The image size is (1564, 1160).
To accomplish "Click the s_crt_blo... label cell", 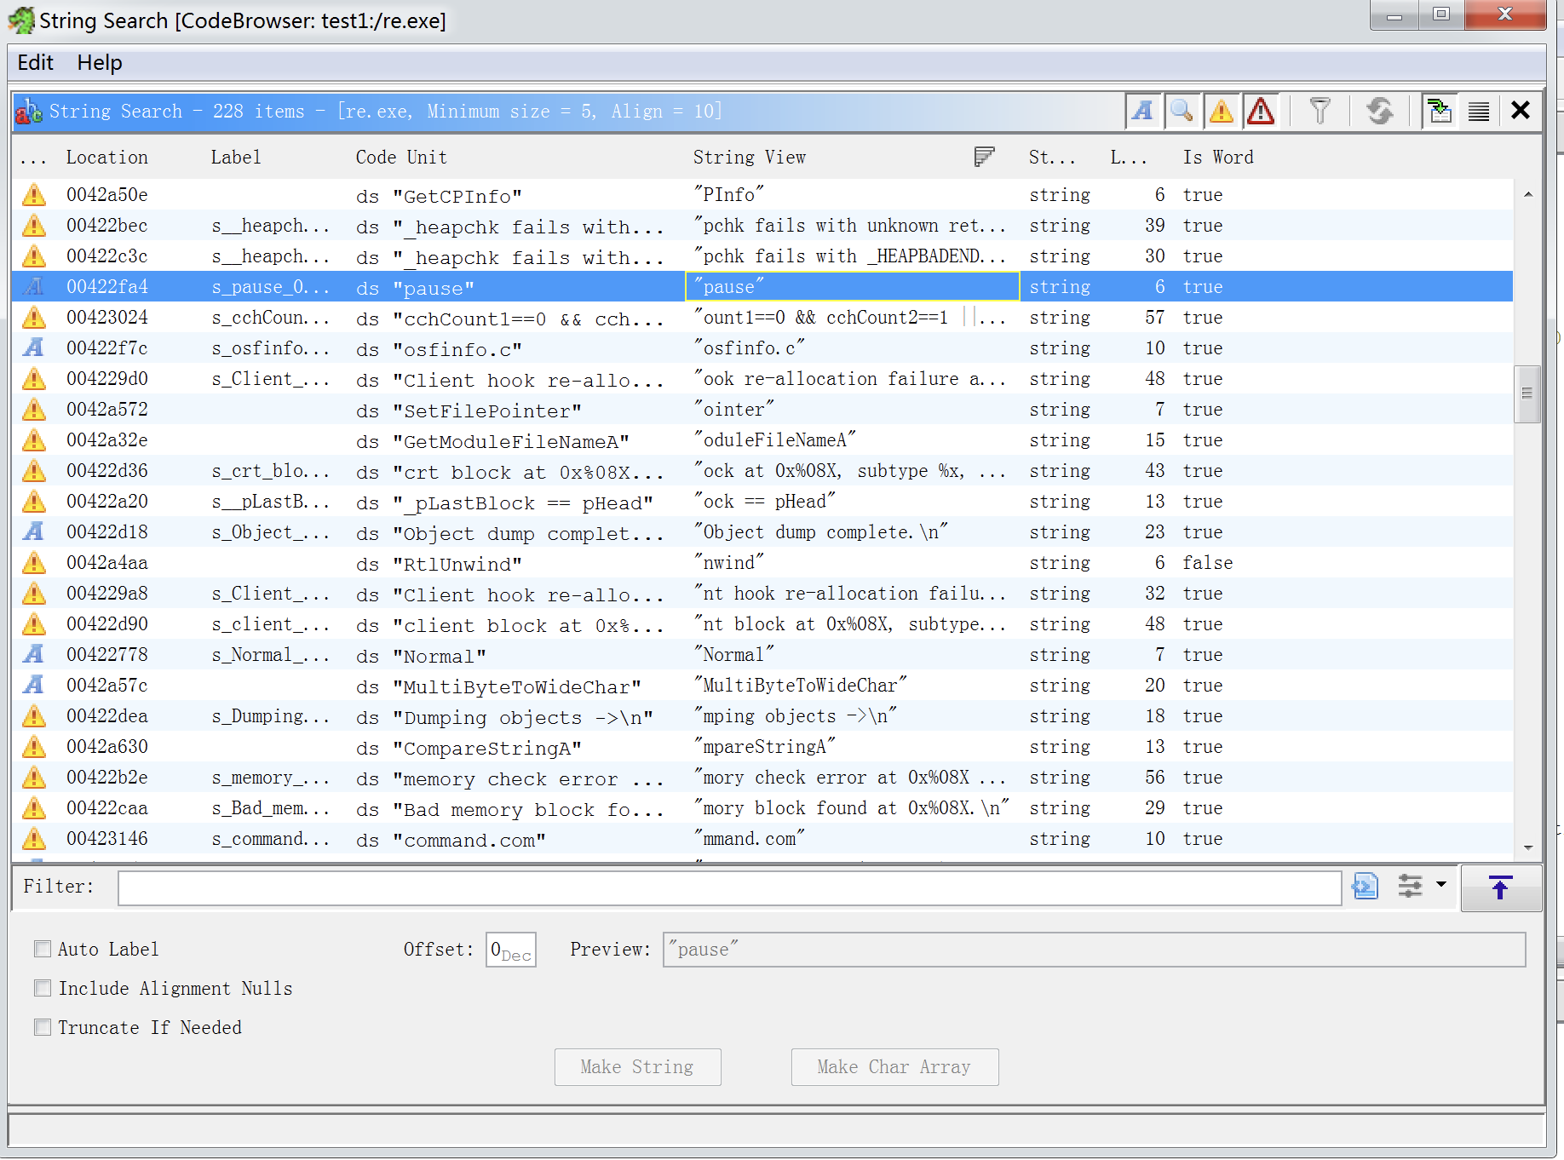I will pos(270,471).
